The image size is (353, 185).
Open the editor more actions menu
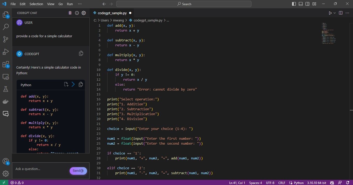(x=347, y=13)
